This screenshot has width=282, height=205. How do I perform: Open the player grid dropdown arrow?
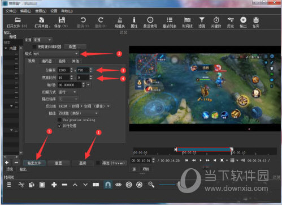pyautogui.click(x=237, y=160)
